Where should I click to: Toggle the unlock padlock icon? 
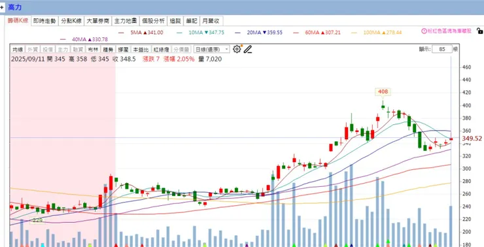pyautogui.click(x=479, y=31)
